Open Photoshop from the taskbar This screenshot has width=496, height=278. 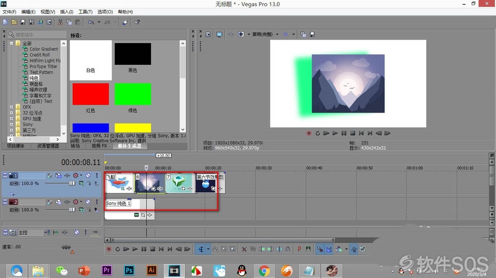pos(129,271)
